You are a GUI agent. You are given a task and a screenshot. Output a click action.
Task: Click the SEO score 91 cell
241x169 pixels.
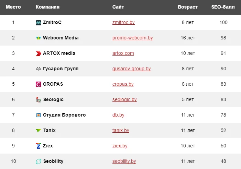[223, 53]
